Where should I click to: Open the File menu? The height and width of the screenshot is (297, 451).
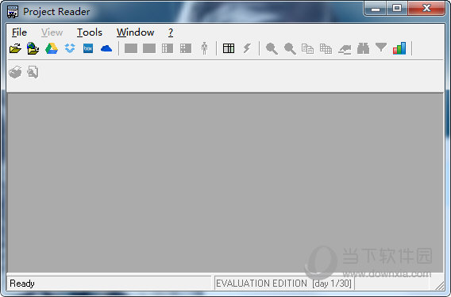tap(19, 32)
